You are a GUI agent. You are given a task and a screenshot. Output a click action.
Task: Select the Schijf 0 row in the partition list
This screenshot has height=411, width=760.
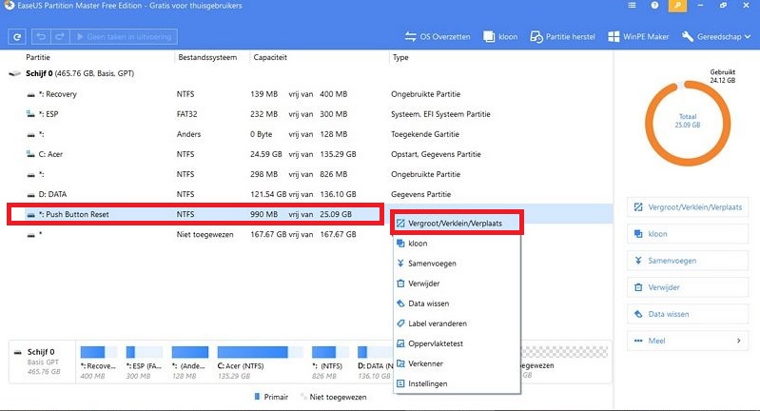[308, 73]
